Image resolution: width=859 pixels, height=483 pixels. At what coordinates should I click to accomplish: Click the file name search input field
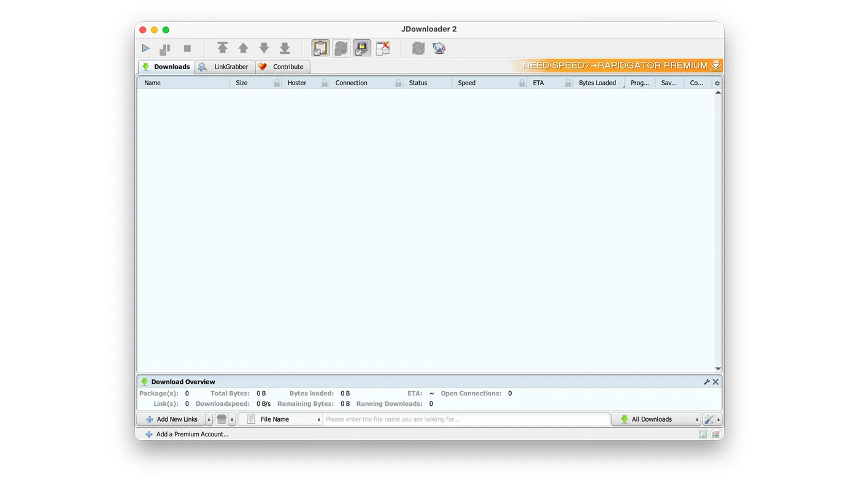coord(466,419)
